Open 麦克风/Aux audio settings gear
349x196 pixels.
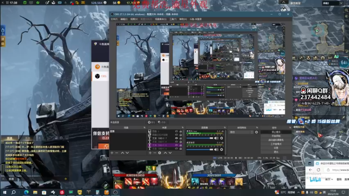point(222,138)
